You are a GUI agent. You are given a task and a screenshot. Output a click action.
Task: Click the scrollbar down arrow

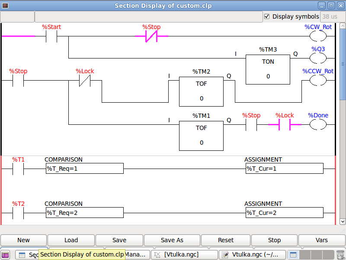[x=343, y=221]
